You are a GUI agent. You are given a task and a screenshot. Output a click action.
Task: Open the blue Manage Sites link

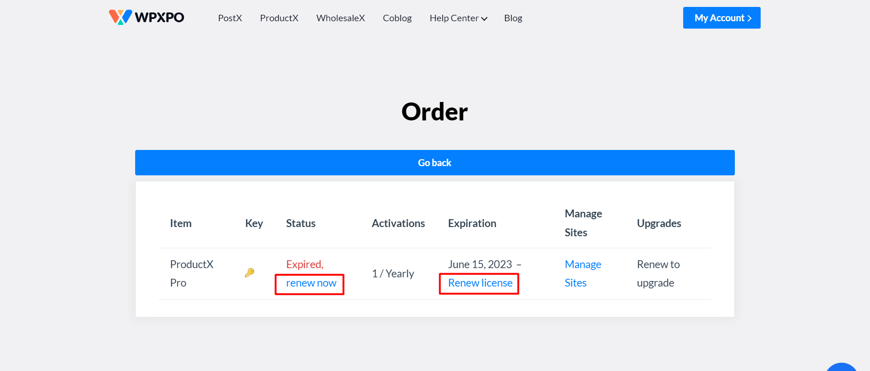[583, 274]
